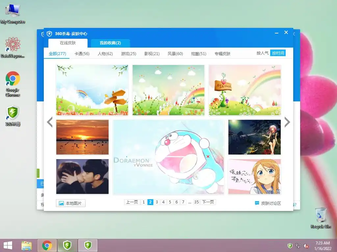Choose the kissing couple skin
Screen dimensions: 337x252
(82, 177)
